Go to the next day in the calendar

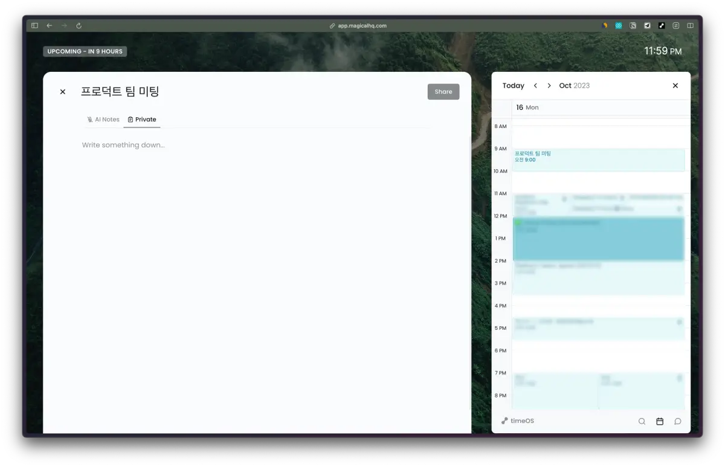tap(549, 86)
